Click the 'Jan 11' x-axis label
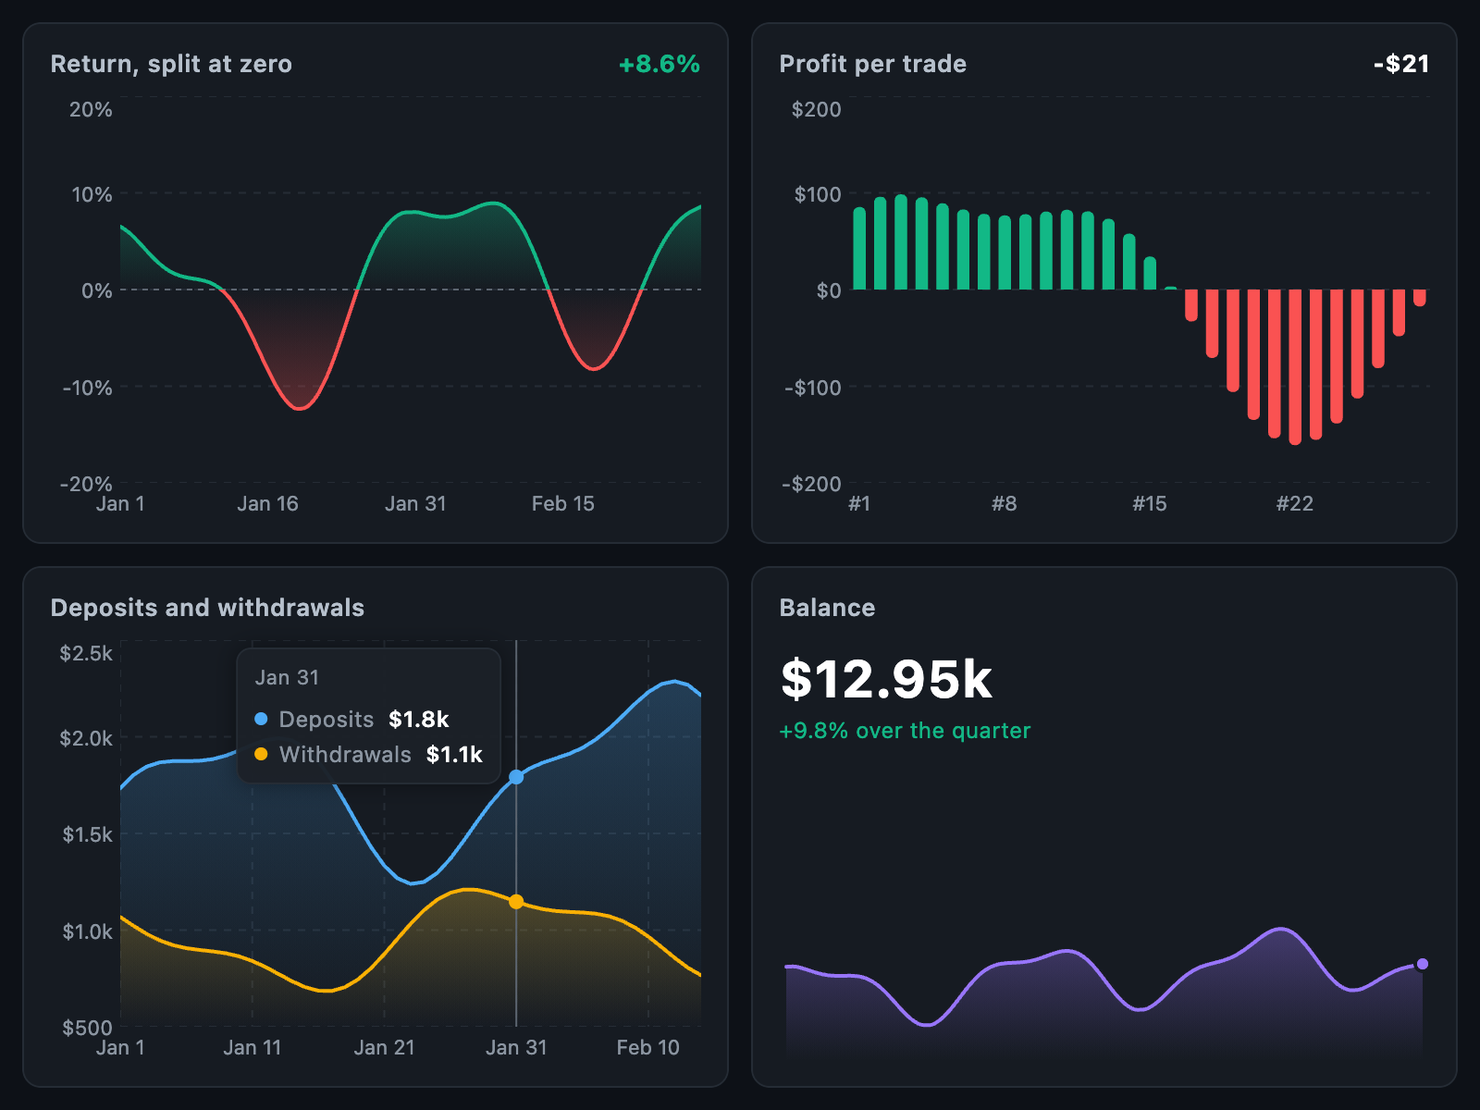Screen dimensions: 1480x1110 [252, 1048]
